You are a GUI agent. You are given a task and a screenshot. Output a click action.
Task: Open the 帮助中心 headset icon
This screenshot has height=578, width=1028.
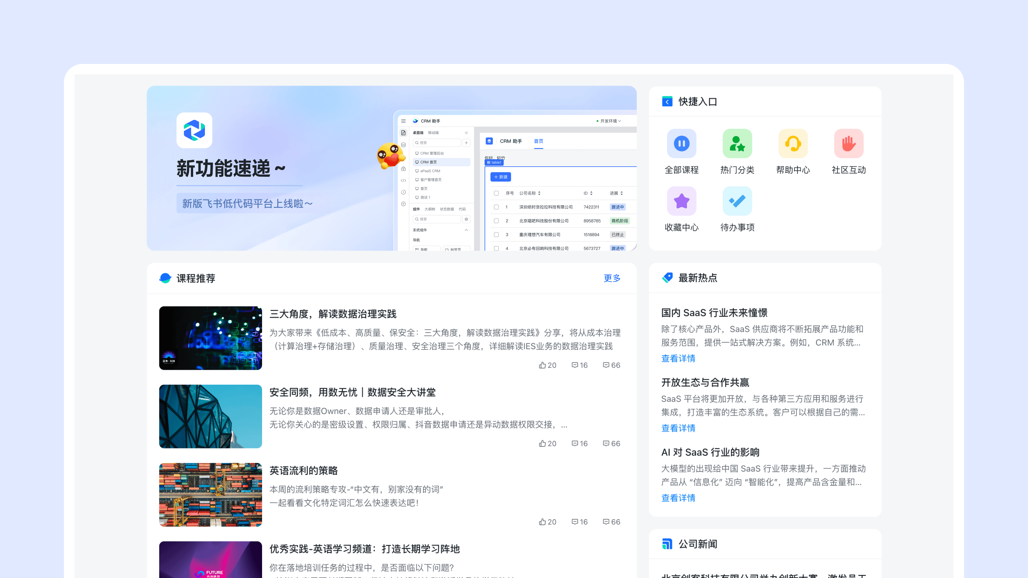click(x=793, y=143)
